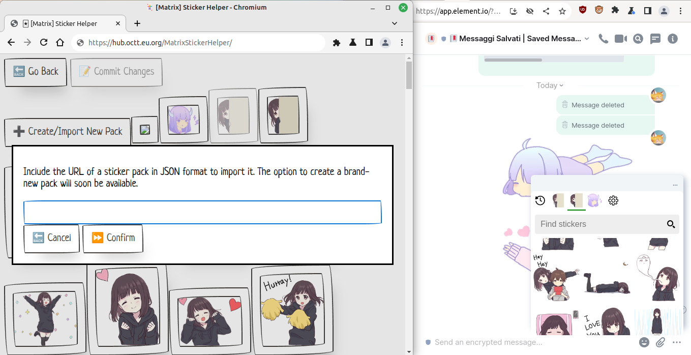Image resolution: width=691 pixels, height=355 pixels.
Task: Confirm the sticker pack URL import
Action: pyautogui.click(x=113, y=238)
